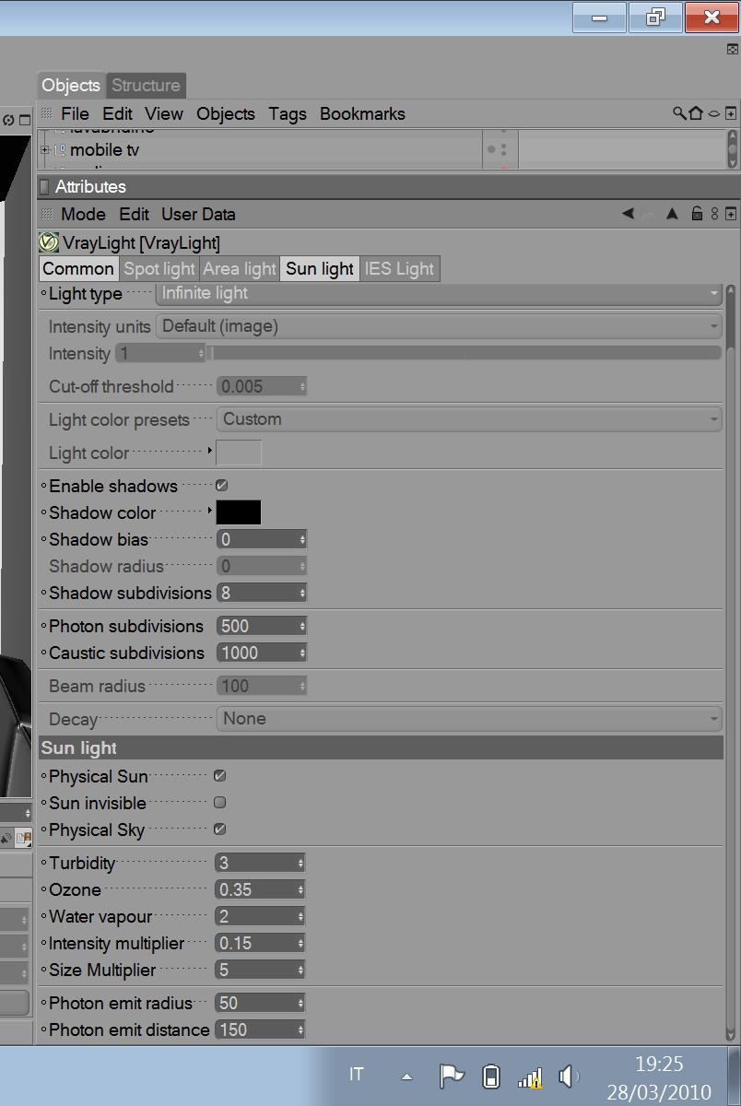This screenshot has width=741, height=1106.
Task: Click the Intensity slider bar
Action: click(466, 353)
